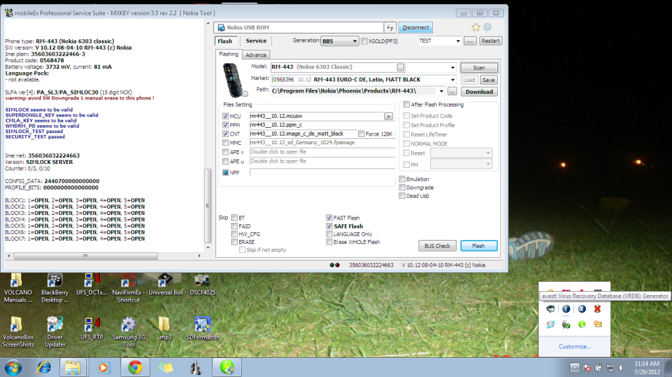Open VolcanoBox ScreenShots folder
The width and height of the screenshot is (672, 377).
18,332
